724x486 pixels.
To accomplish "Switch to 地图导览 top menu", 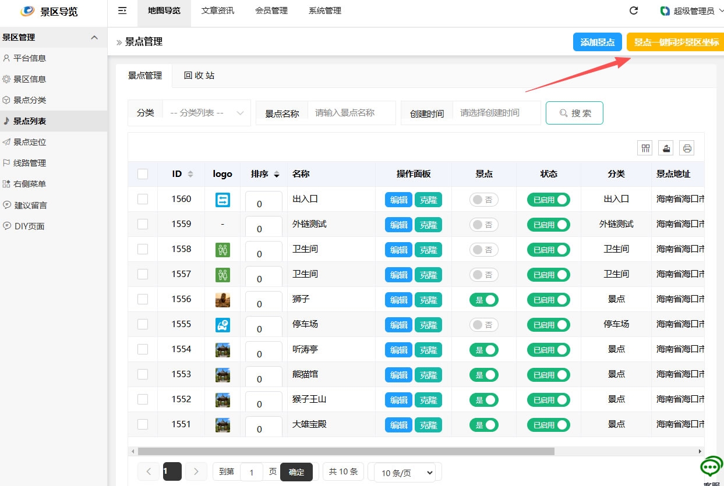I will point(164,11).
